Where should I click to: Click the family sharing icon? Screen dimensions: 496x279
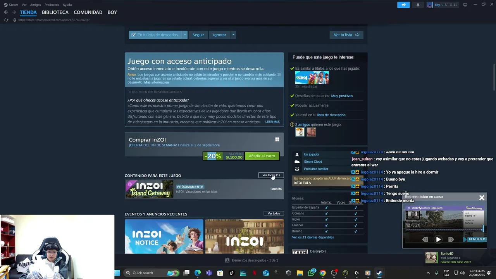[x=297, y=169]
